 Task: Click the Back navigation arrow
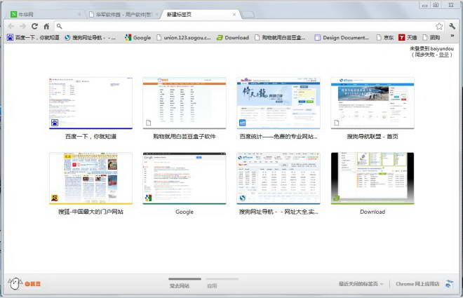11,26
